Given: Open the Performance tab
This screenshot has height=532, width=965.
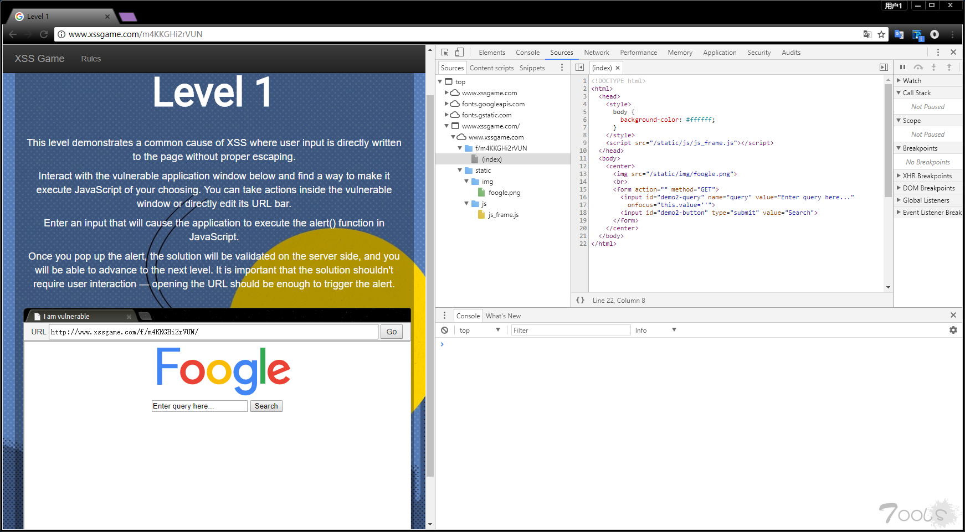Looking at the screenshot, I should coord(638,53).
